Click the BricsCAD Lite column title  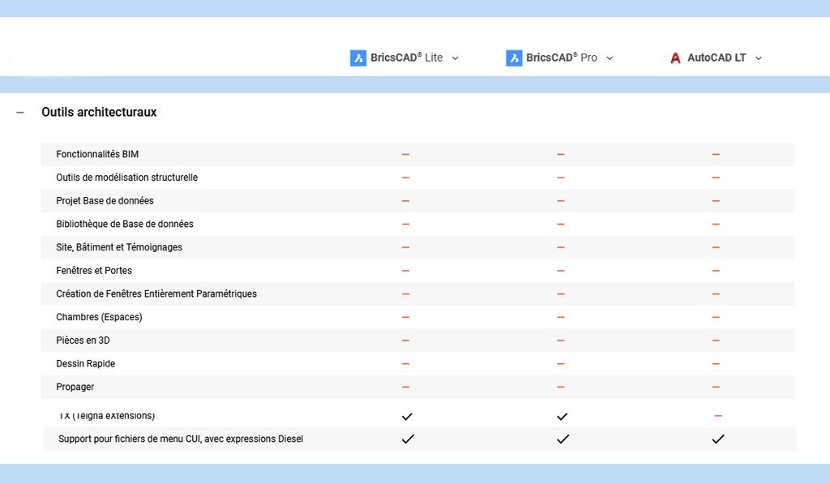[x=407, y=58]
